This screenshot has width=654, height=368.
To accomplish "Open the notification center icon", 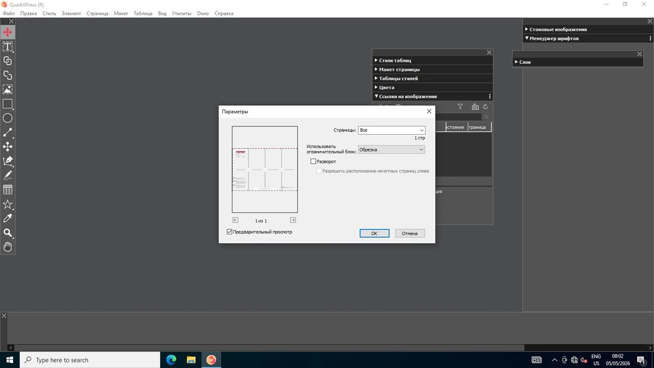I will tap(641, 360).
